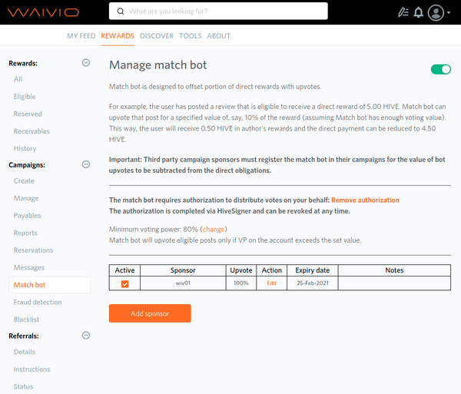The height and width of the screenshot is (394, 461).
Task: Collapse the Campaigns sidebar section
Action: (86, 164)
